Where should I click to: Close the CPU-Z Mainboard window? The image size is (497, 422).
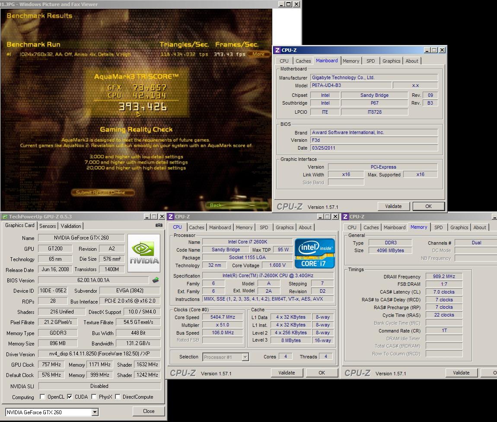[x=442, y=50]
